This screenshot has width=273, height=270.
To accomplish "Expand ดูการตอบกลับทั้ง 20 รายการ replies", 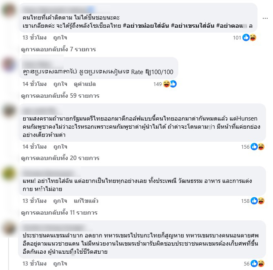I will coord(60,158).
